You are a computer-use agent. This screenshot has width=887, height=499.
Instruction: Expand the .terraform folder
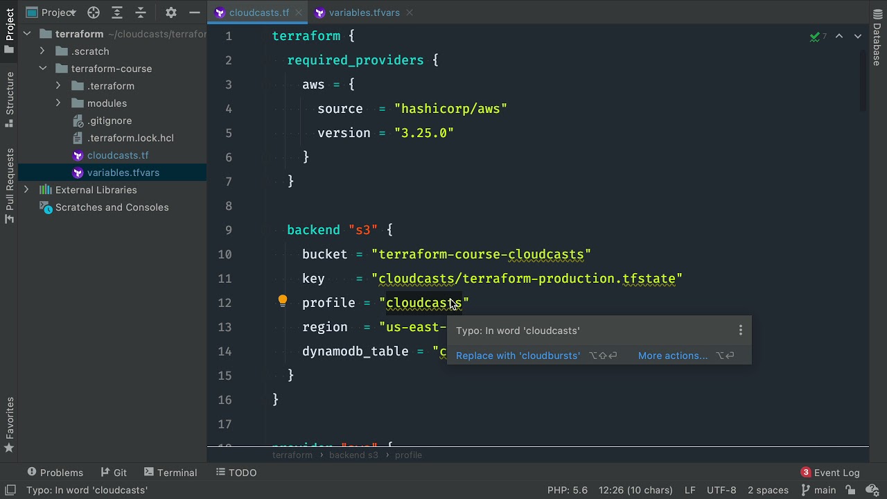(x=58, y=86)
